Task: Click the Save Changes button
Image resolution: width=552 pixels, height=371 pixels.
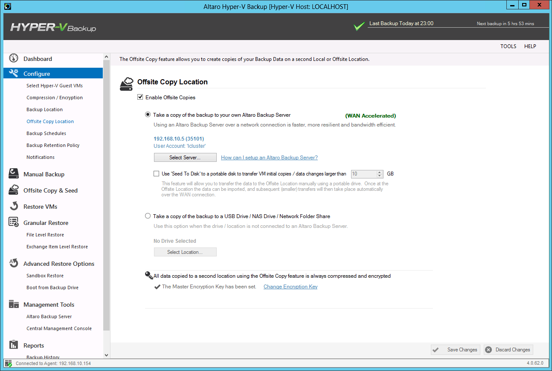Action: tap(456, 350)
